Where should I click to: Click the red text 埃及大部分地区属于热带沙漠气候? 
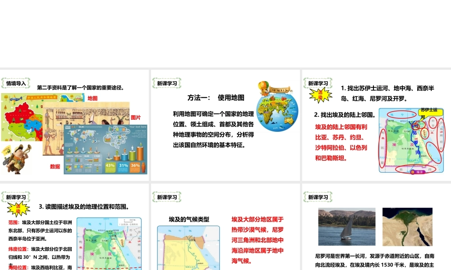258,240
